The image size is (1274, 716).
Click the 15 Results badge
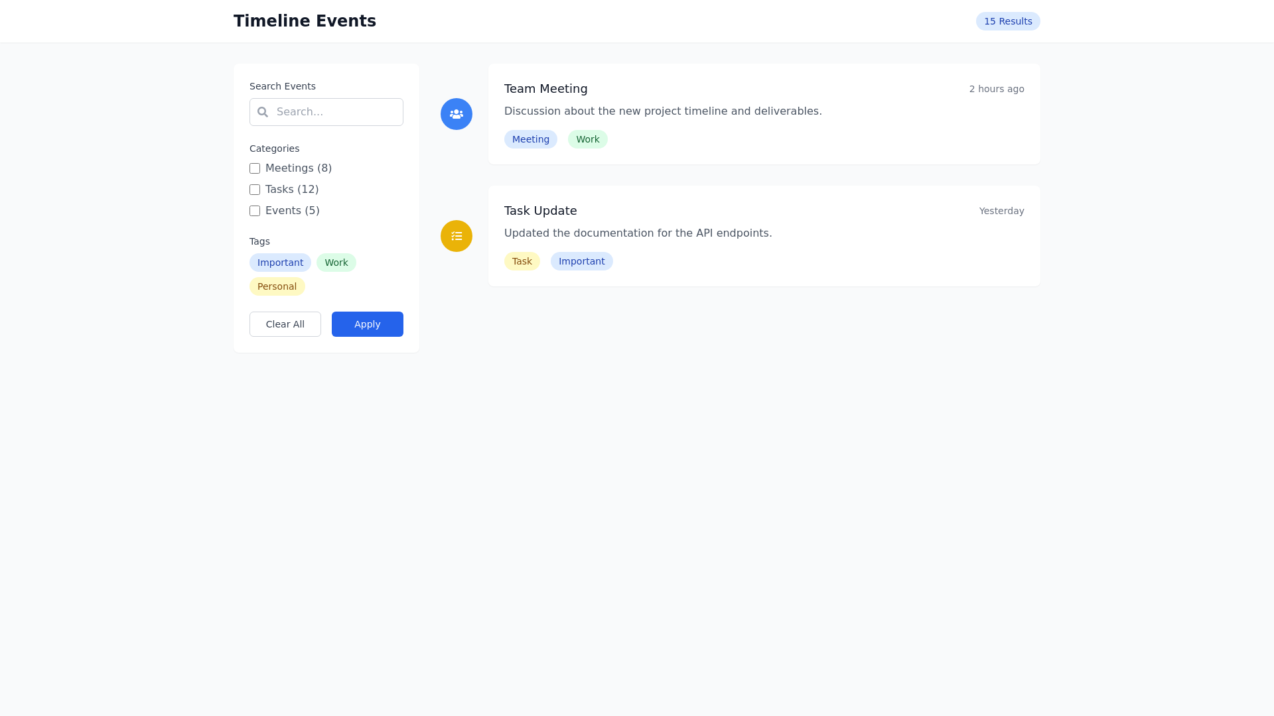[x=1007, y=21]
